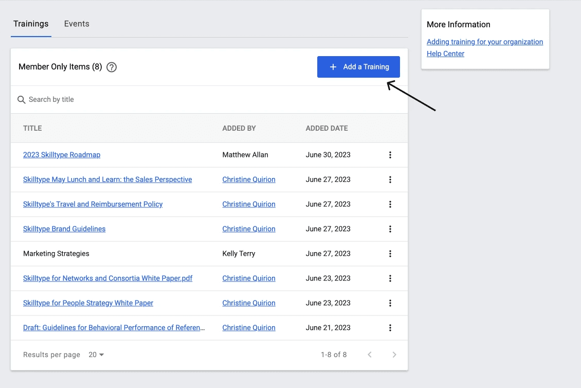Viewport: 581px width, 388px height.
Task: Select the Trainings tab
Action: [x=31, y=24]
